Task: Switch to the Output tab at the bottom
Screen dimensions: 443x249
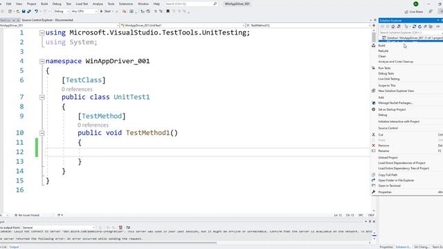Action: pos(14,247)
